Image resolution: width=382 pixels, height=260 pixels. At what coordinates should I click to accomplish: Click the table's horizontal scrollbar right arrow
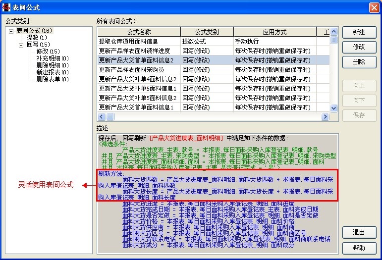(326, 117)
